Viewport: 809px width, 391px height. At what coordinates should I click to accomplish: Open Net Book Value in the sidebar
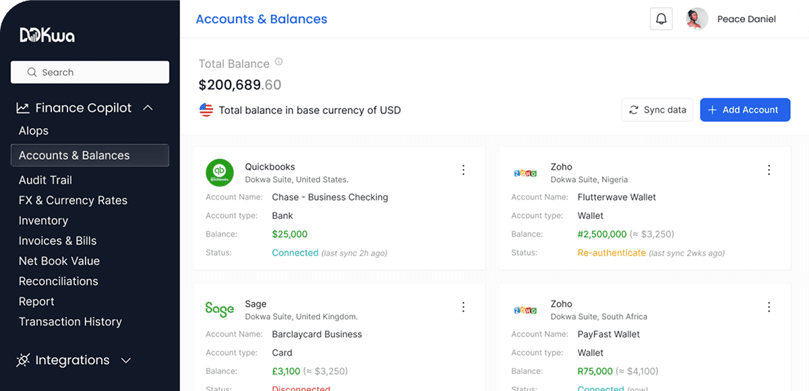[x=59, y=261]
